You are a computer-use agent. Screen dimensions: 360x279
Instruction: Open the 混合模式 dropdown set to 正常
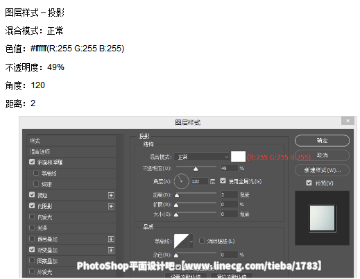point(202,157)
